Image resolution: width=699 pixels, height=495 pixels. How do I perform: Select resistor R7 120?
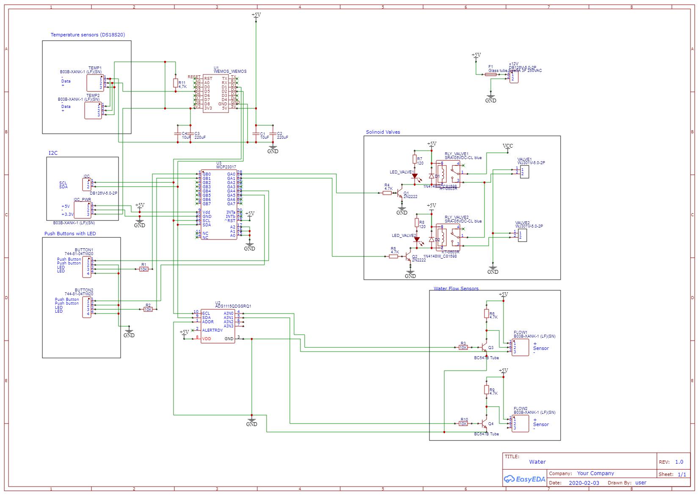[x=415, y=159]
